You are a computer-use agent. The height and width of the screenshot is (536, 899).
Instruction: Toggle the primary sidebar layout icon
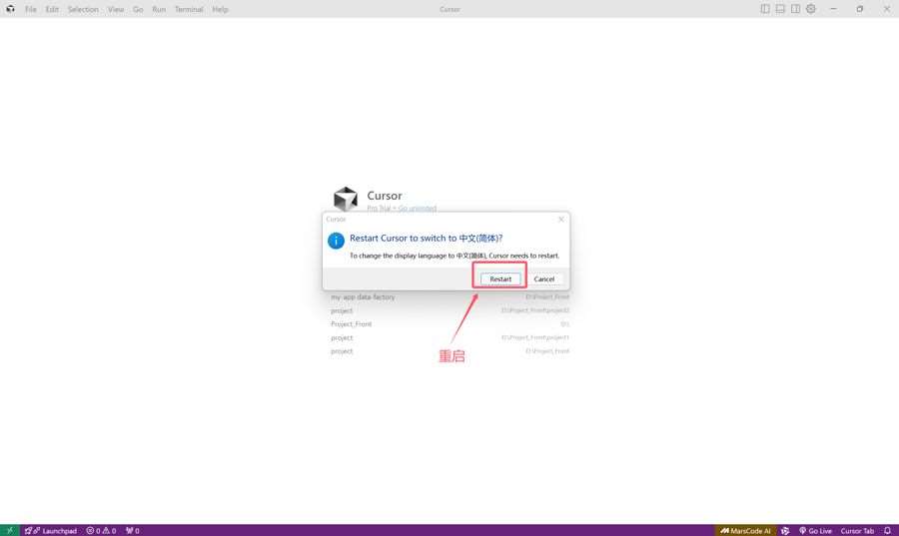click(765, 9)
